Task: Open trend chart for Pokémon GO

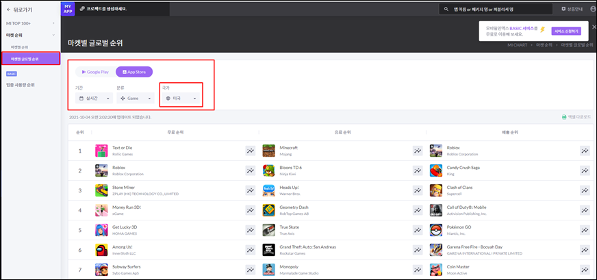Action: pyautogui.click(x=585, y=230)
